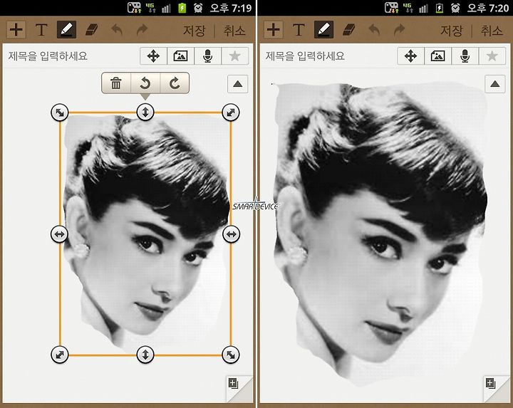Tap the battery charging icon in left status bar
513x408 pixels.
pyautogui.click(x=182, y=8)
